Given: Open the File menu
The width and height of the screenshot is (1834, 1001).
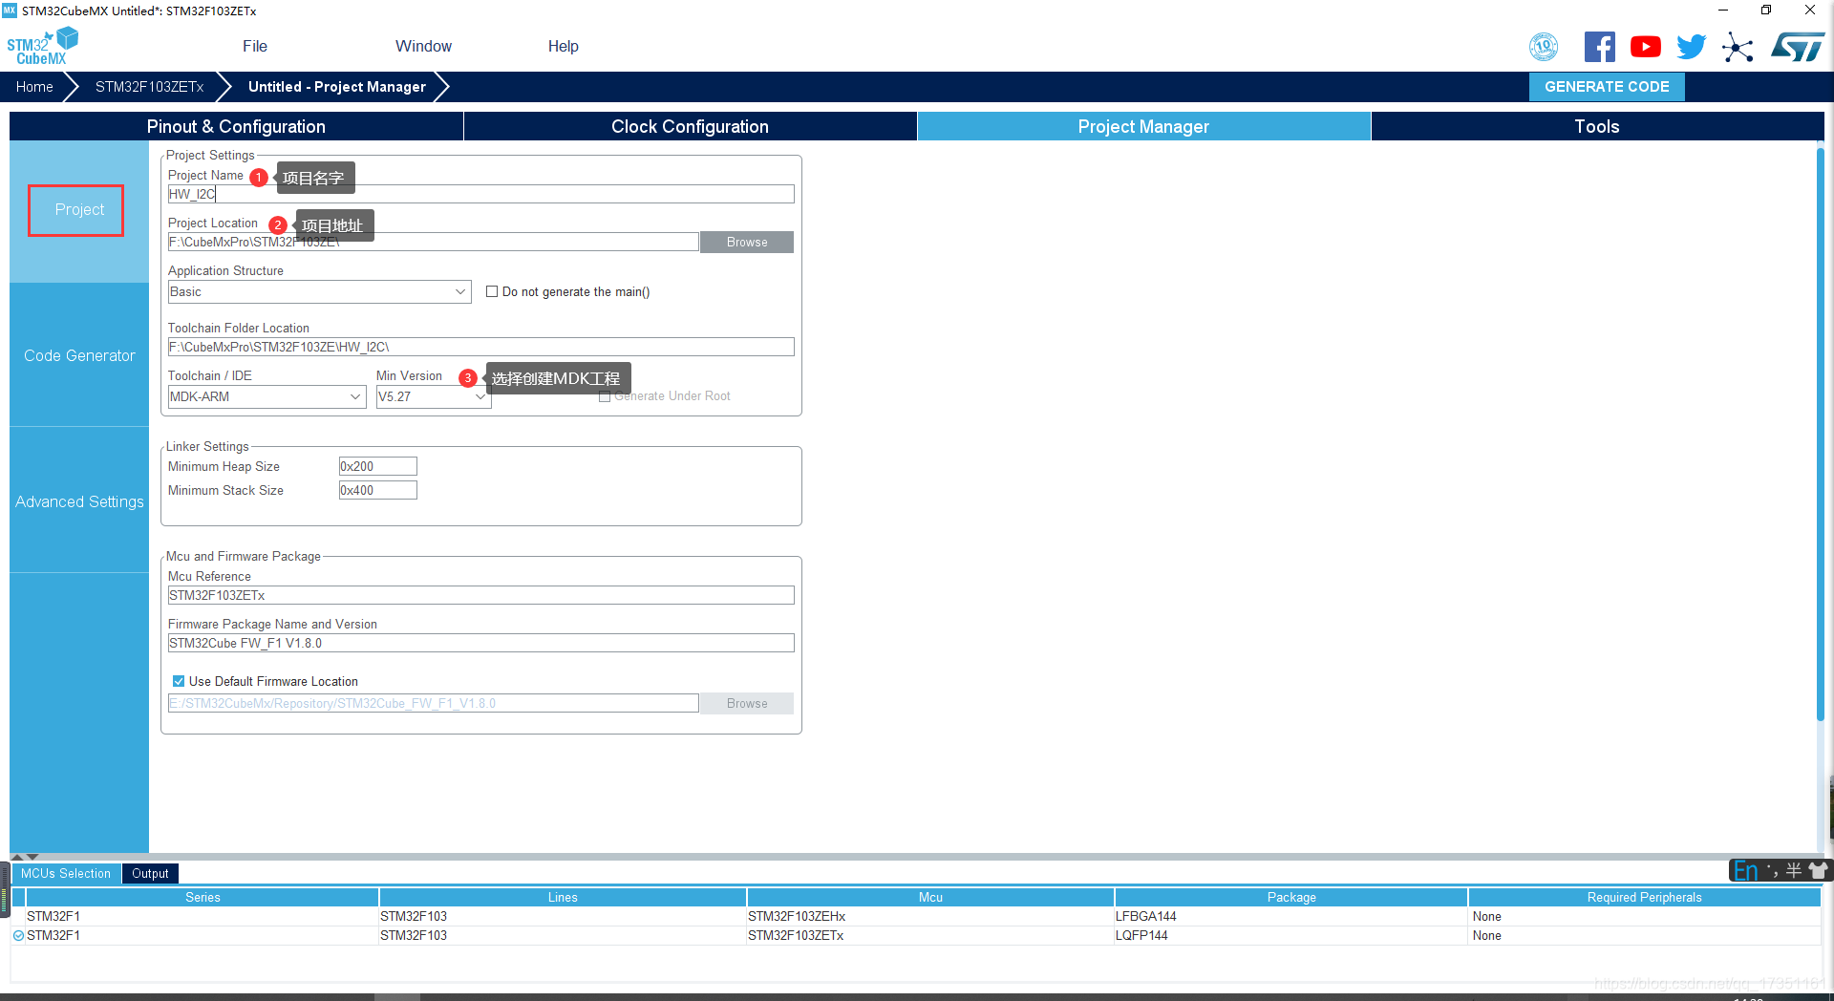Looking at the screenshot, I should (255, 46).
